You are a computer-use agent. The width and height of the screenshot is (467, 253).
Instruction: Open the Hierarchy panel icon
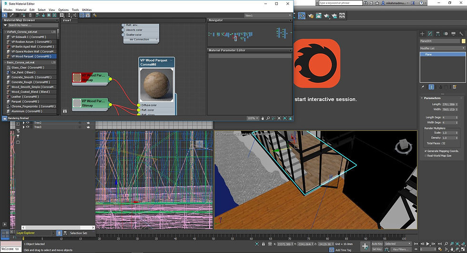click(x=438, y=34)
